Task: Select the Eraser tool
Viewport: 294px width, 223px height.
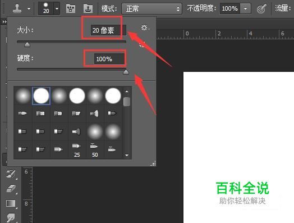Action: click(x=11, y=189)
